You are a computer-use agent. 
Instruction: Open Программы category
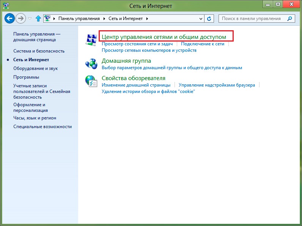[26, 77]
